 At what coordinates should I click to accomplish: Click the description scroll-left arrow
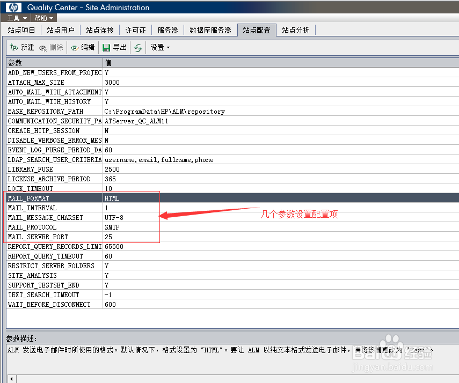click(x=11, y=379)
